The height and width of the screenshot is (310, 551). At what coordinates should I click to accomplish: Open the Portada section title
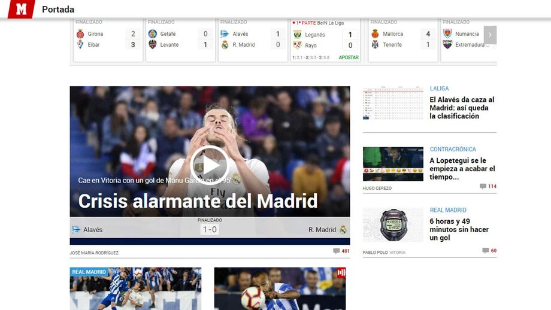(58, 10)
